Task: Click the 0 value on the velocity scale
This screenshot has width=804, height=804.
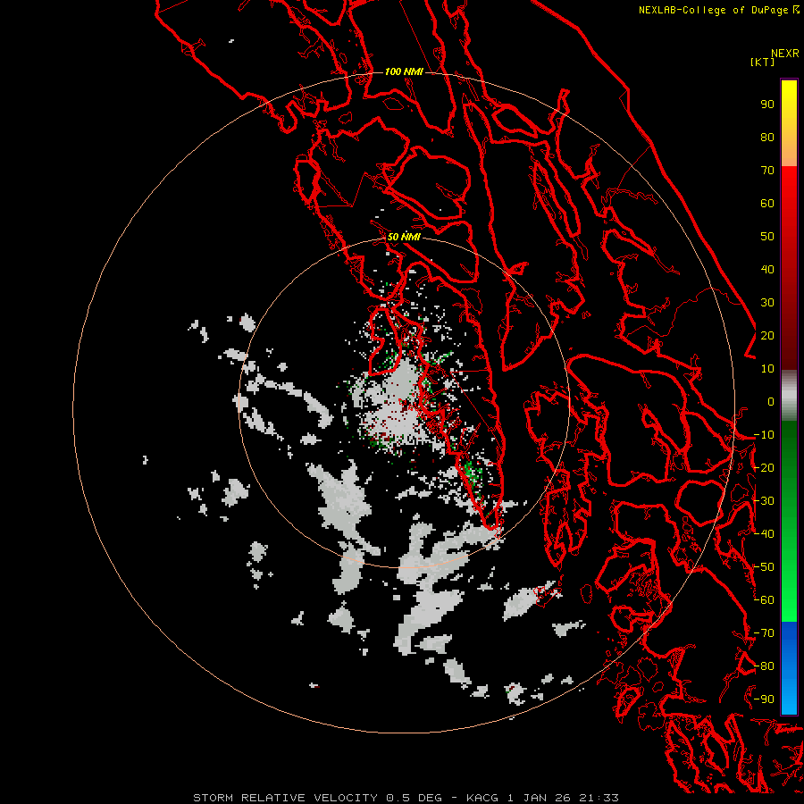Action: [771, 402]
